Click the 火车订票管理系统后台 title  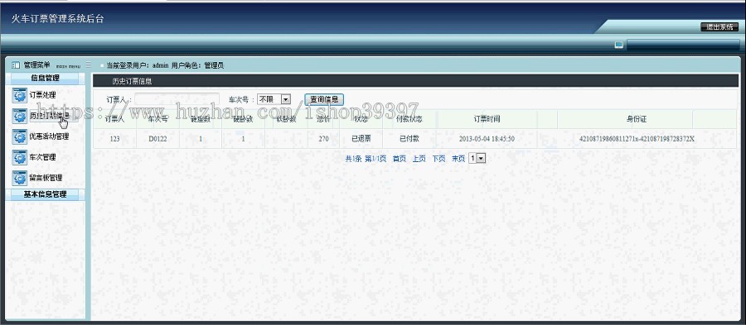[57, 19]
